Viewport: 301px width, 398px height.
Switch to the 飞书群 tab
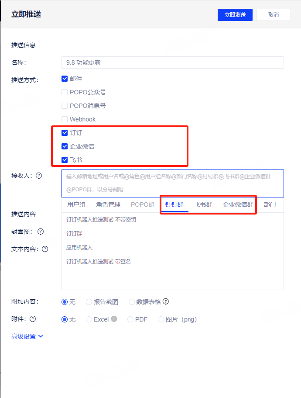coord(203,204)
